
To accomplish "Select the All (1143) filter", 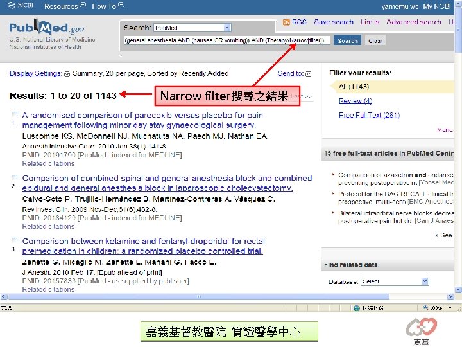I will click(354, 87).
